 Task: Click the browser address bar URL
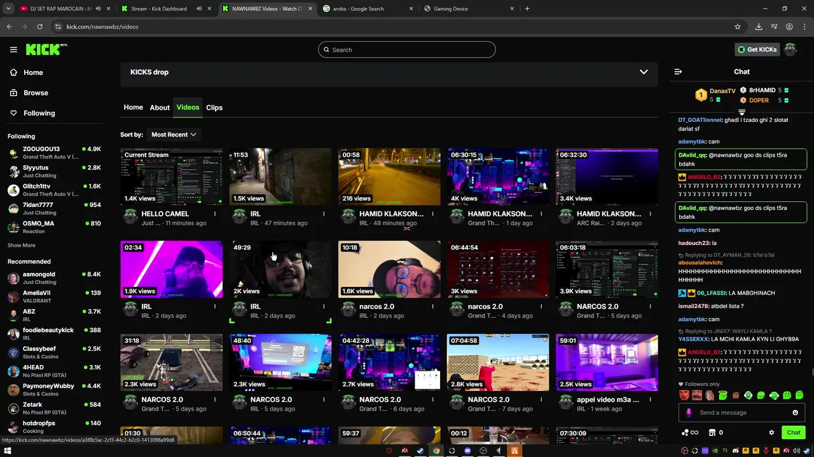coord(102,27)
